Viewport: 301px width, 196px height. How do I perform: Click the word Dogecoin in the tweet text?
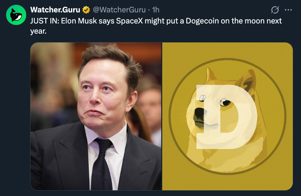click(x=202, y=21)
